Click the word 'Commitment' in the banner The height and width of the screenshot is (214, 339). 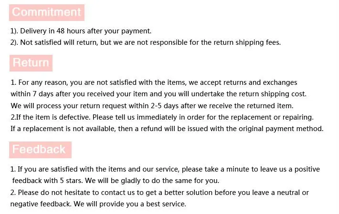pyautogui.click(x=46, y=12)
